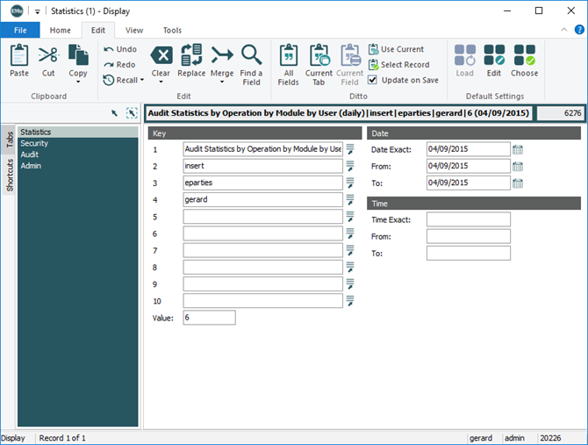Click the Time Exact input field
The image size is (588, 445).
point(468,219)
